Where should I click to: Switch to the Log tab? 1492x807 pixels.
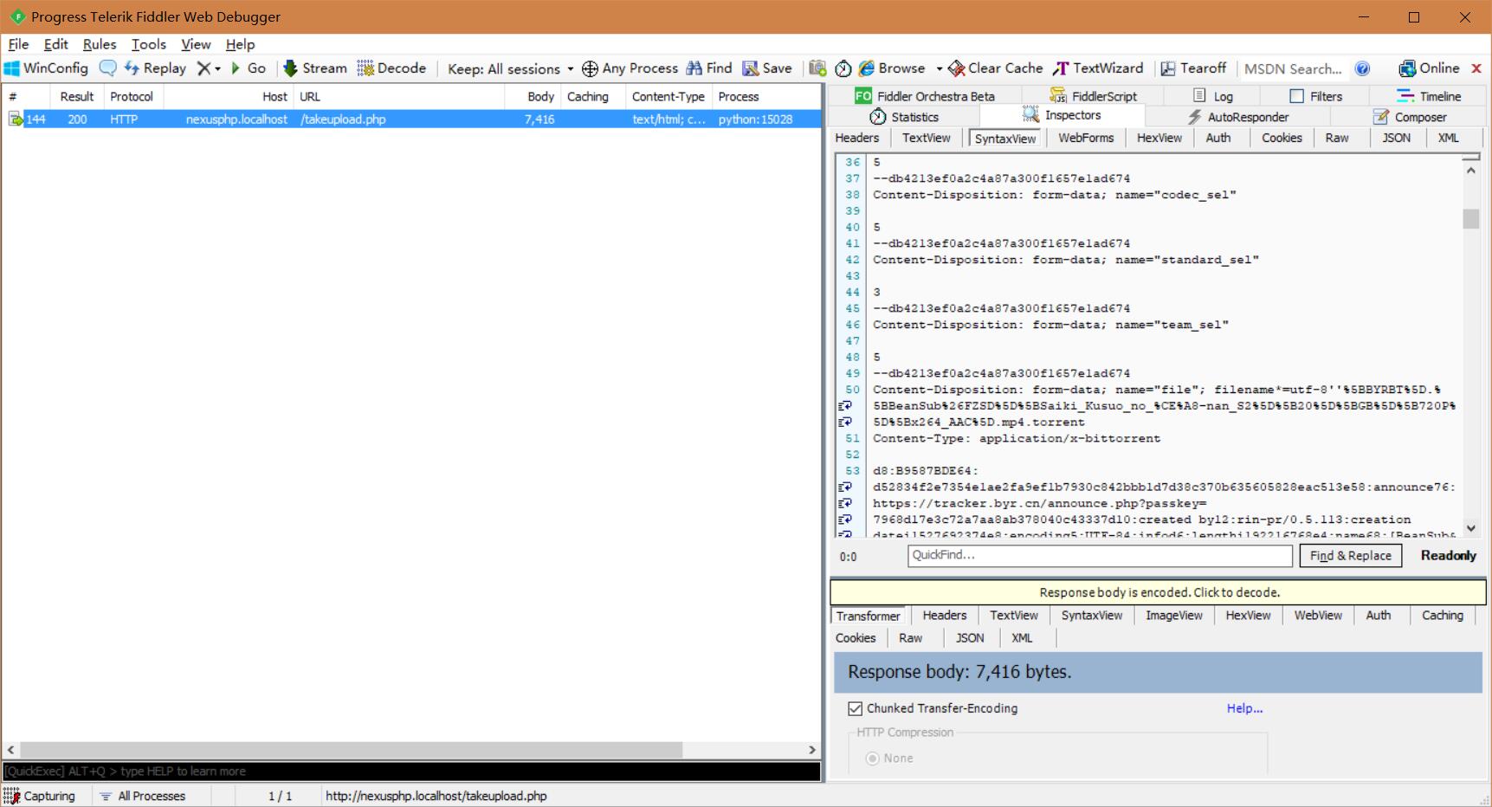pos(1212,96)
